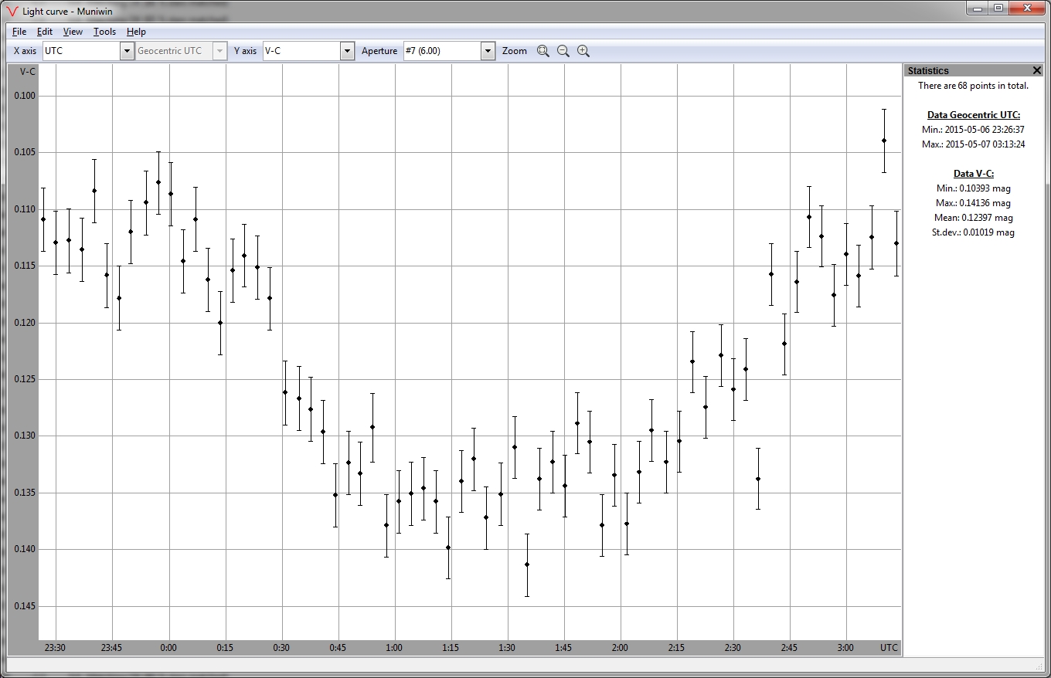Click the Statistics panel title
Image resolution: width=1051 pixels, height=678 pixels.
[928, 70]
